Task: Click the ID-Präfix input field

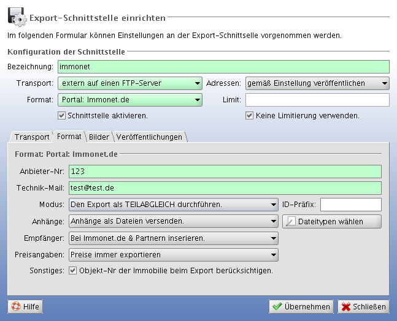Action: pyautogui.click(x=350, y=205)
